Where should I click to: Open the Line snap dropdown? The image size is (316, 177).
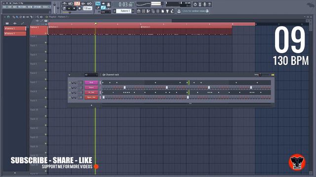(106, 12)
